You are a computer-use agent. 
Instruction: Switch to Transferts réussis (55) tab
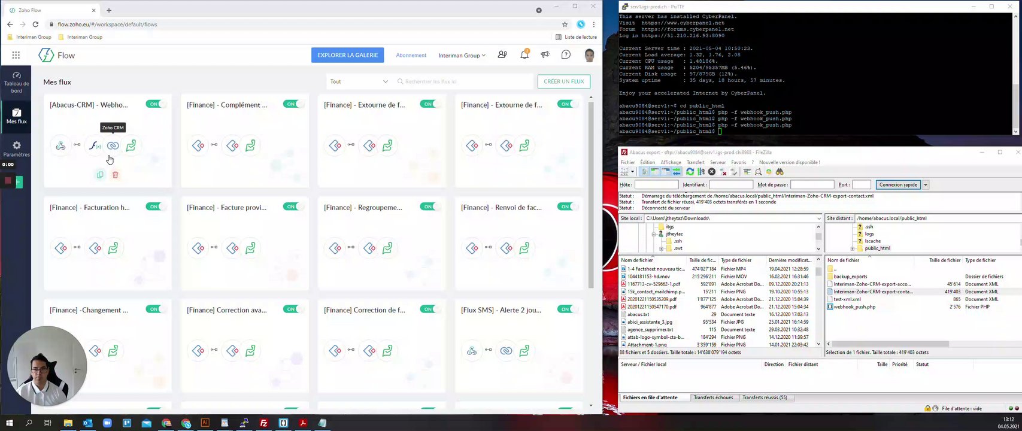[765, 397]
